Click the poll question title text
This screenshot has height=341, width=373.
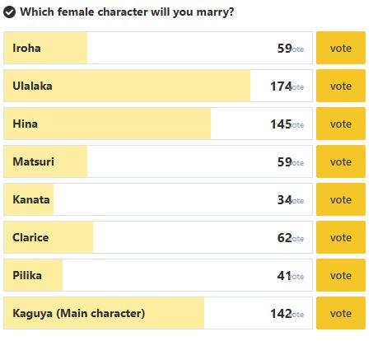point(127,12)
